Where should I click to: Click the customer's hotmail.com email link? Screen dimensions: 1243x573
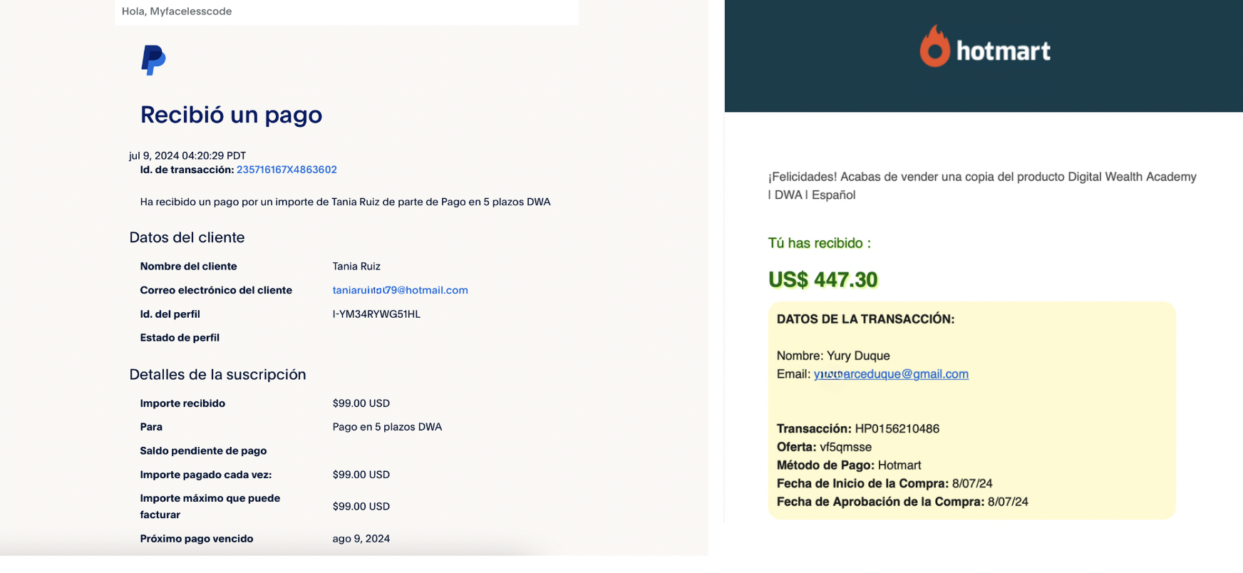point(400,290)
